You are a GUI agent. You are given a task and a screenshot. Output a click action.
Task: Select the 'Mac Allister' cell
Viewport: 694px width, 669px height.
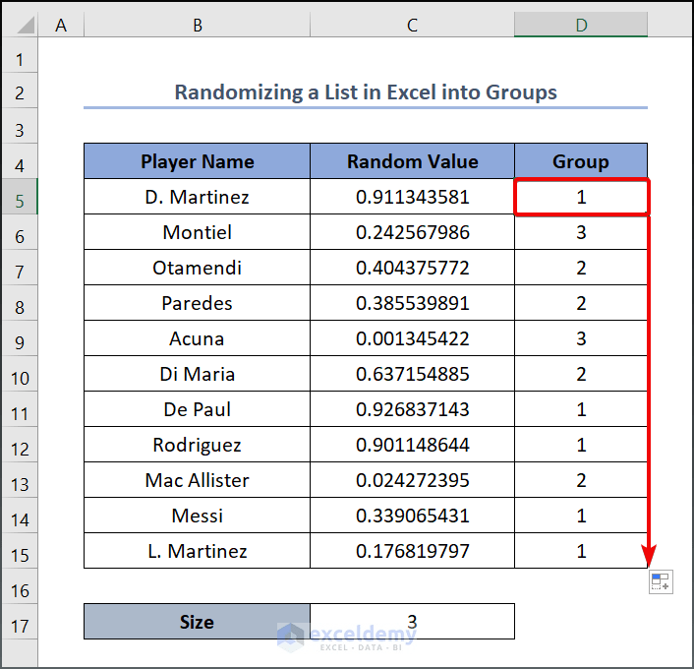pyautogui.click(x=197, y=480)
